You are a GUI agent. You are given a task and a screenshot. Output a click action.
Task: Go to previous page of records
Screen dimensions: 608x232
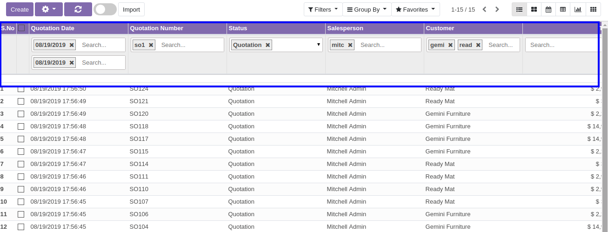(484, 9)
